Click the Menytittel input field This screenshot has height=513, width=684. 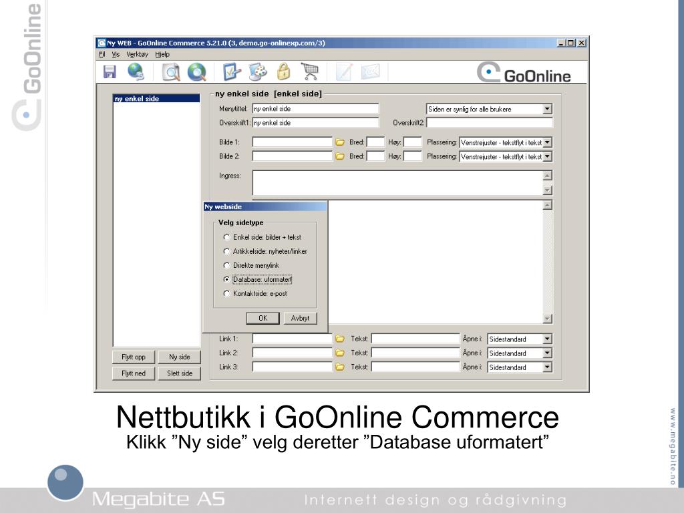pyautogui.click(x=315, y=109)
